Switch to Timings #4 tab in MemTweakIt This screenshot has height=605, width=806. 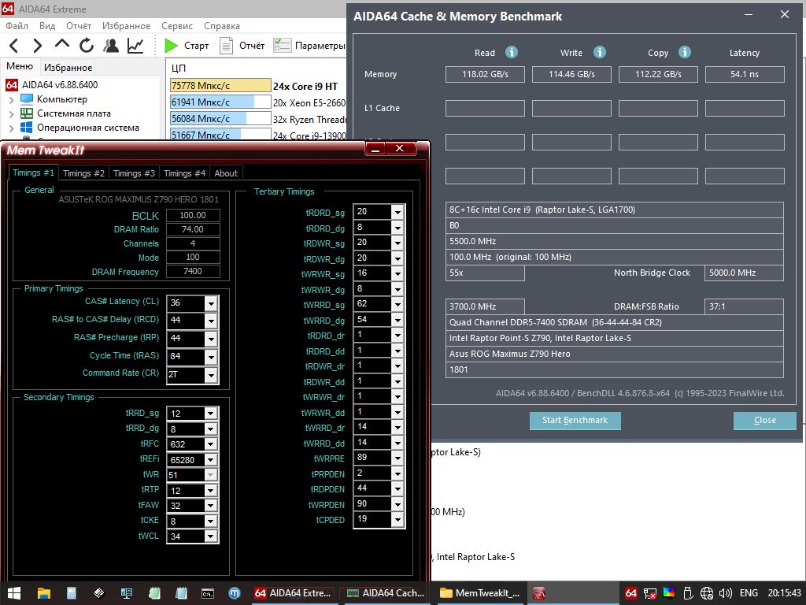tap(184, 173)
